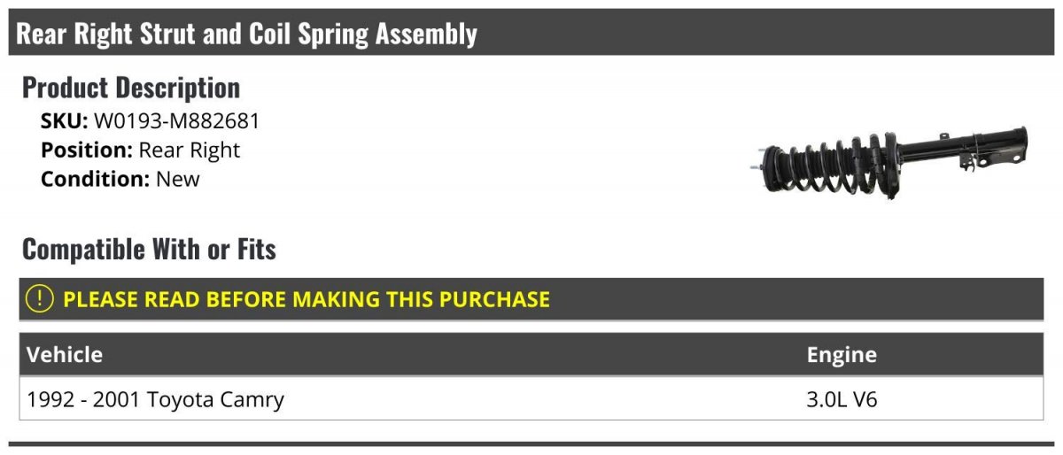Click the Condition label

click(96, 179)
